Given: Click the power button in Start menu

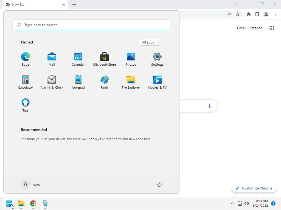Looking at the screenshot, I should click(159, 185).
